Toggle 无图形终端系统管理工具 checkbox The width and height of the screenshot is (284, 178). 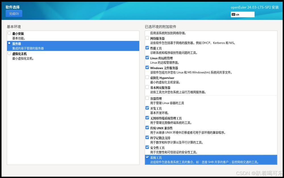[x=147, y=118]
